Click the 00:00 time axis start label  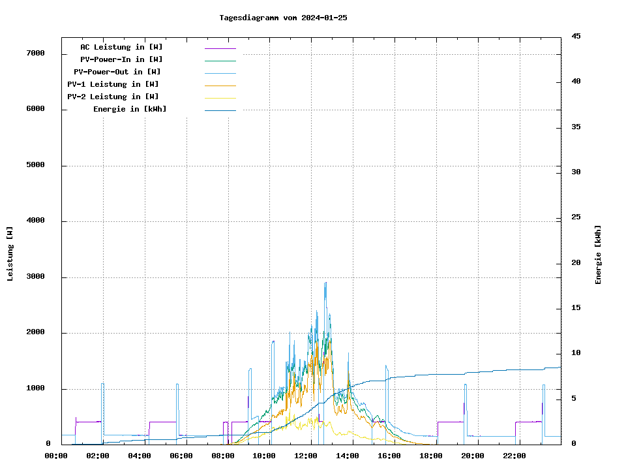pyautogui.click(x=55, y=456)
